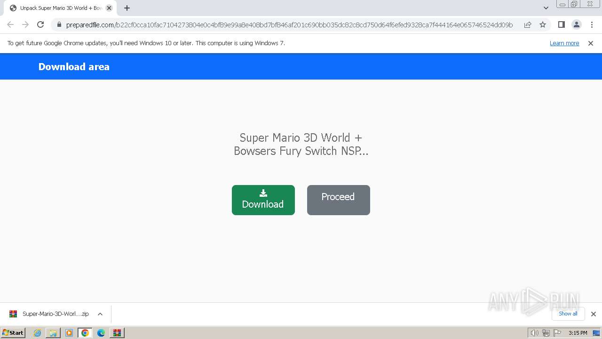602x339 pixels.
Task: Open Microsoft Edge from taskbar
Action: 101,333
